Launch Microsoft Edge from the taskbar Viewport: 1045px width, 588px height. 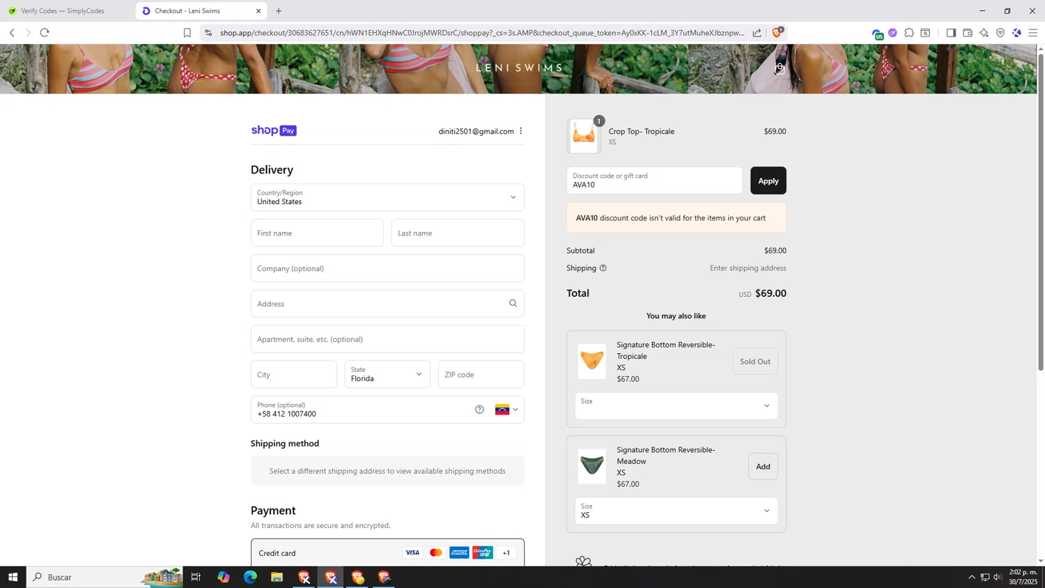250,577
